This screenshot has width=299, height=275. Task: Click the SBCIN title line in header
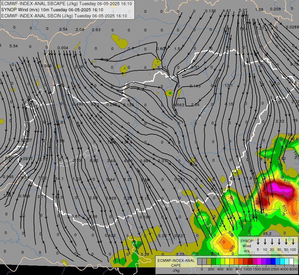tap(64, 16)
